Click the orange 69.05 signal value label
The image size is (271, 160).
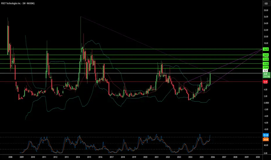click(x=266, y=139)
